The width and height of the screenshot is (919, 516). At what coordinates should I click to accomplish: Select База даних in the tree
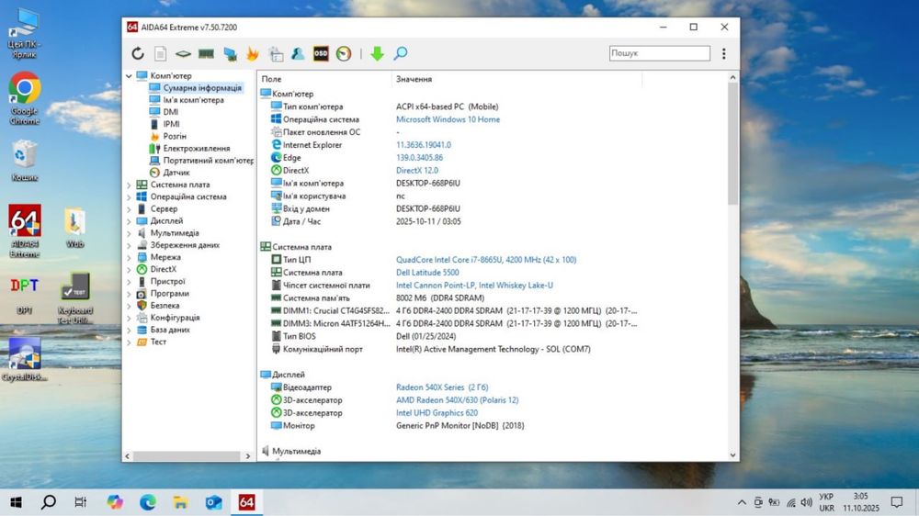click(x=170, y=330)
